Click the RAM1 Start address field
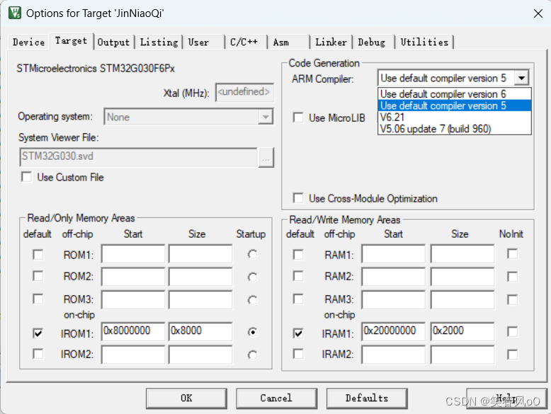Image resolution: width=551 pixels, height=414 pixels. [x=394, y=254]
